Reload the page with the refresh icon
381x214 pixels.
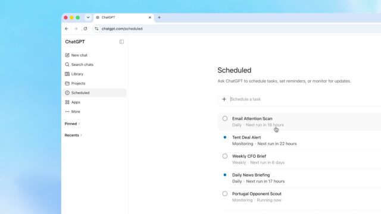pos(85,29)
